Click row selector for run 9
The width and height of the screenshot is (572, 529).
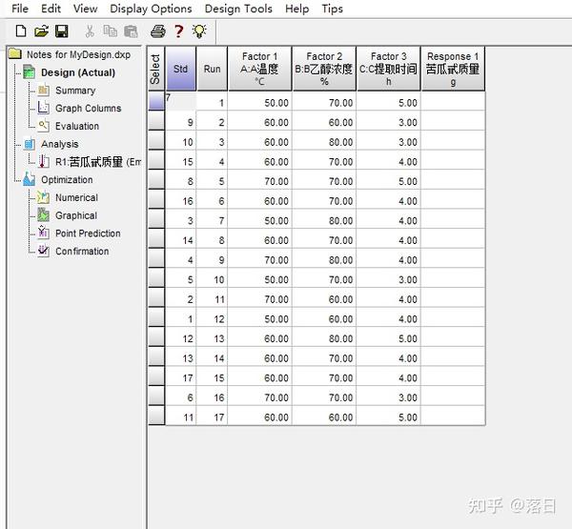pyautogui.click(x=156, y=258)
